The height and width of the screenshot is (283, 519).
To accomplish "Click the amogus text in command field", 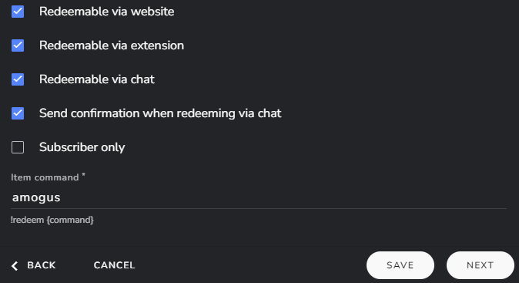I will [36, 198].
